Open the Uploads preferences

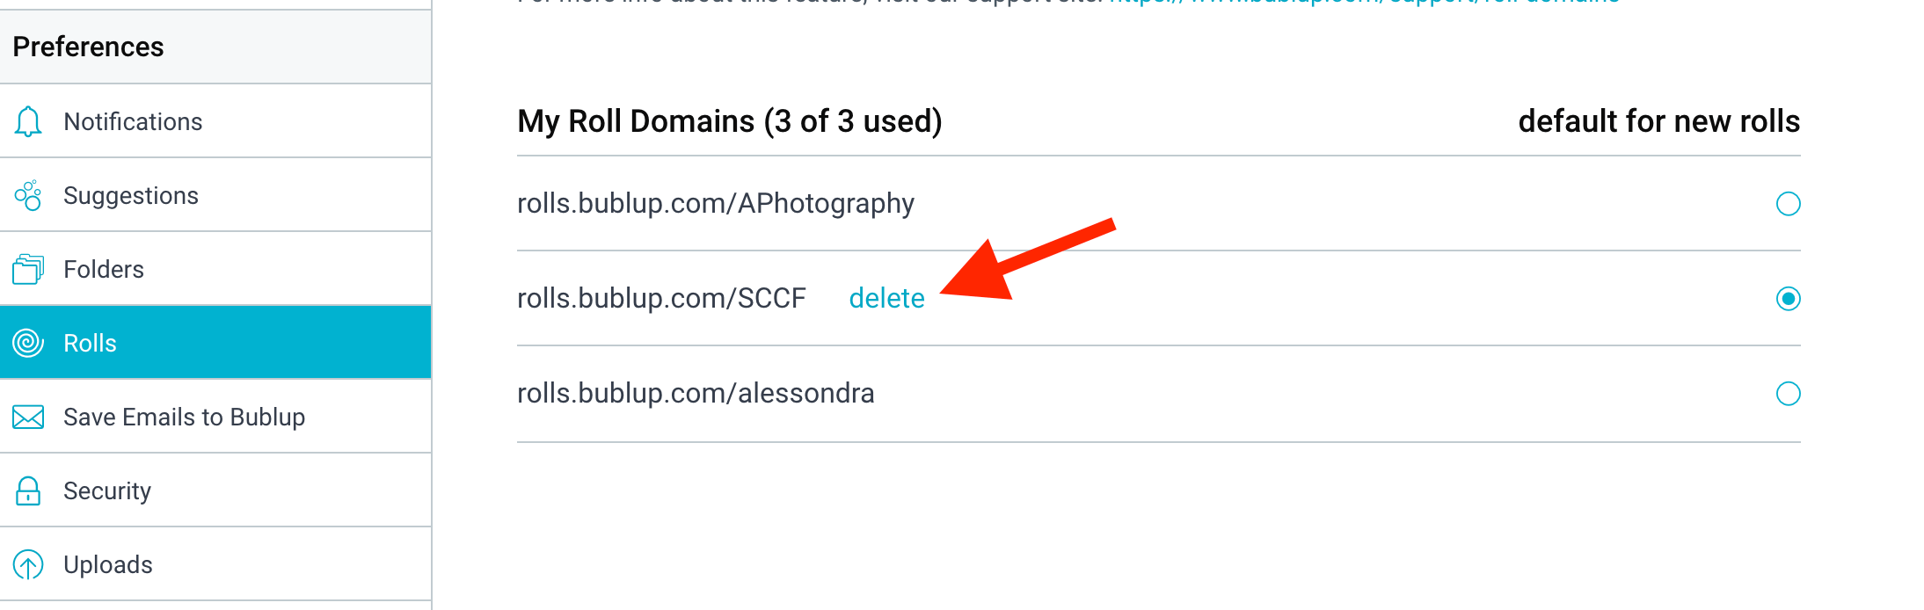point(215,564)
